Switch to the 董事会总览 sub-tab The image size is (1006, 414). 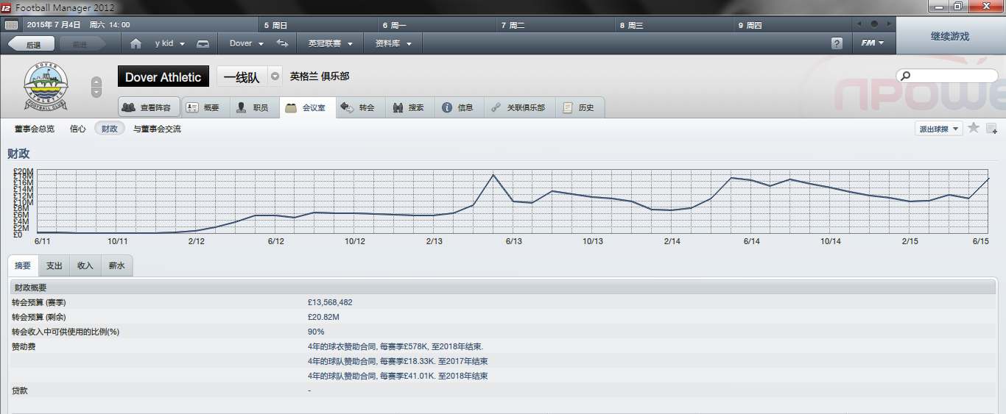coord(35,129)
